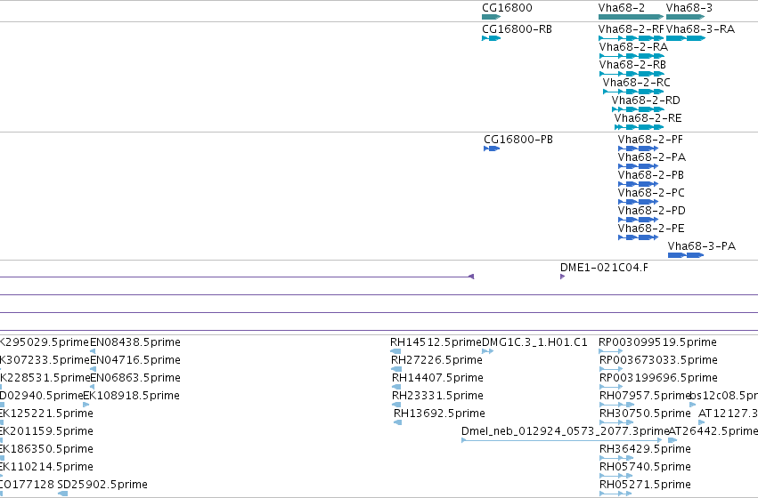Select EST RP003199696.5prime

(x=658, y=378)
